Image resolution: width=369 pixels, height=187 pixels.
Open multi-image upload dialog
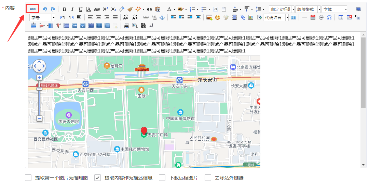[209, 17]
